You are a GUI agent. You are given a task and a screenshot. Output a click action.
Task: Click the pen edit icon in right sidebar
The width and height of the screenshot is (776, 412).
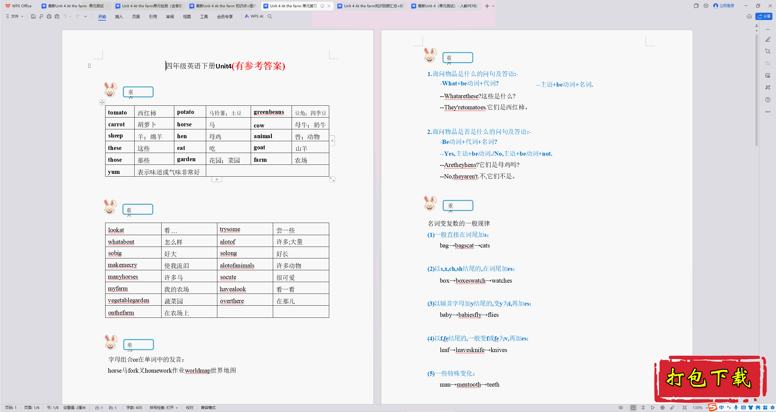(x=768, y=39)
